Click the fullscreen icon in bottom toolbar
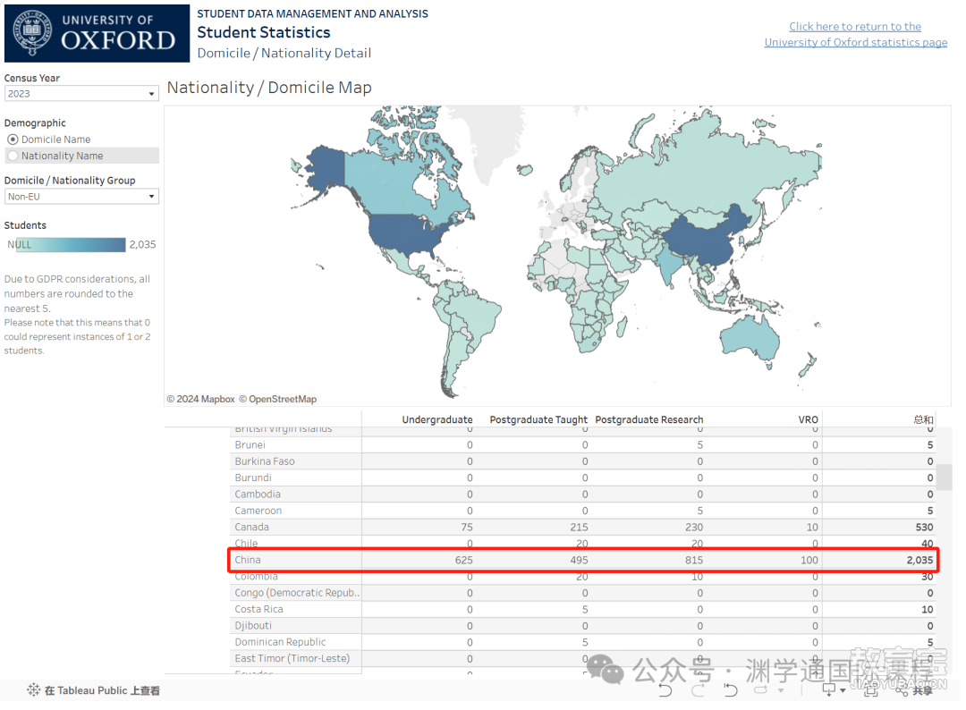The height and width of the screenshot is (710, 966). [x=870, y=690]
